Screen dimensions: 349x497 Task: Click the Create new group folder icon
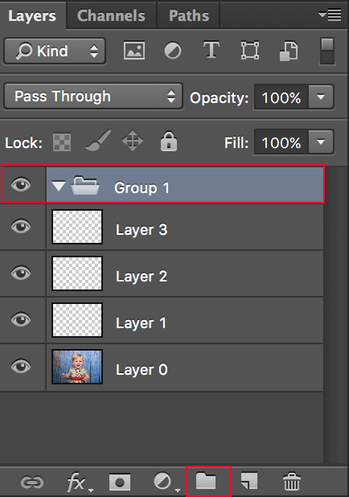coord(206,482)
